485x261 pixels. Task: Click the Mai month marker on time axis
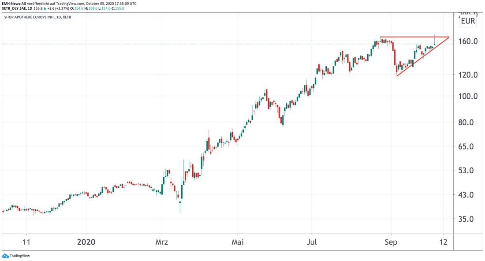click(238, 242)
